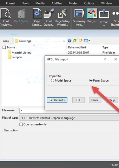
Task: Open the Window menu
Action: 106,3
